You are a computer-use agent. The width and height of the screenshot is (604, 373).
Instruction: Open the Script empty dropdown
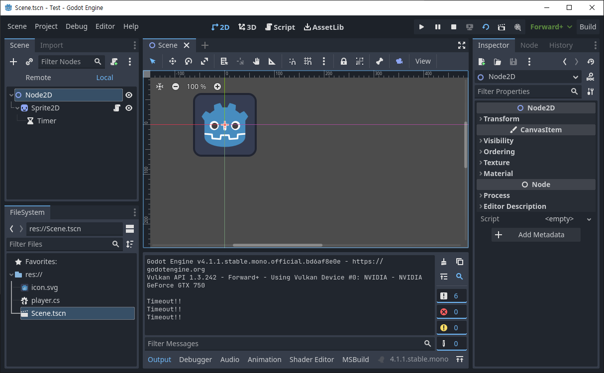[x=568, y=219]
